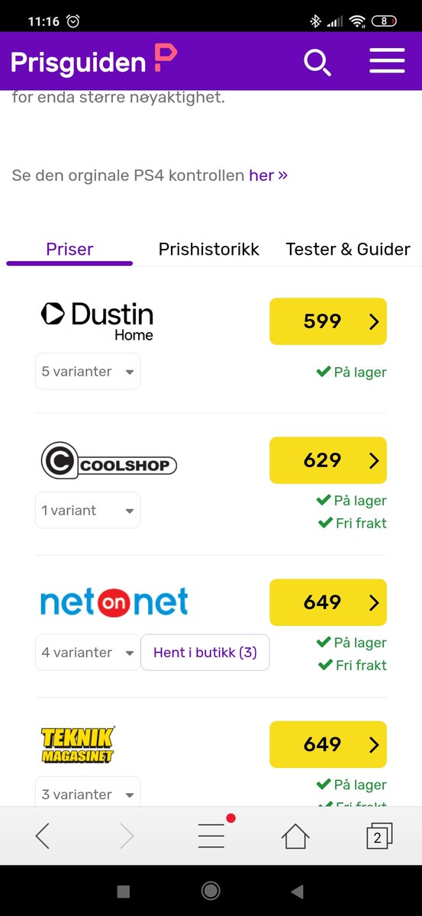Expand Dustin Home 5 varianter dropdown
This screenshot has height=916, width=422.
pos(88,372)
